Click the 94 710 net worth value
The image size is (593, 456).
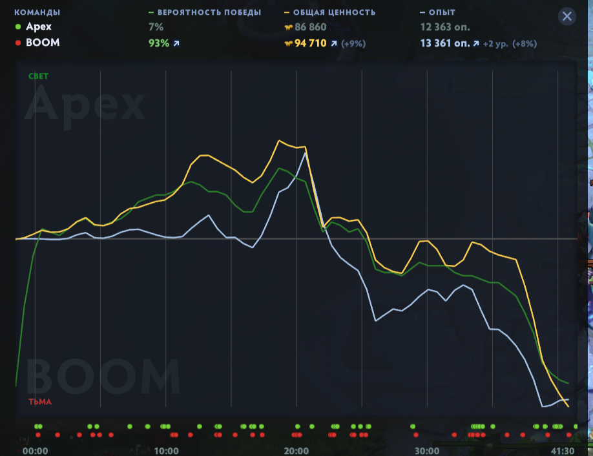point(311,43)
